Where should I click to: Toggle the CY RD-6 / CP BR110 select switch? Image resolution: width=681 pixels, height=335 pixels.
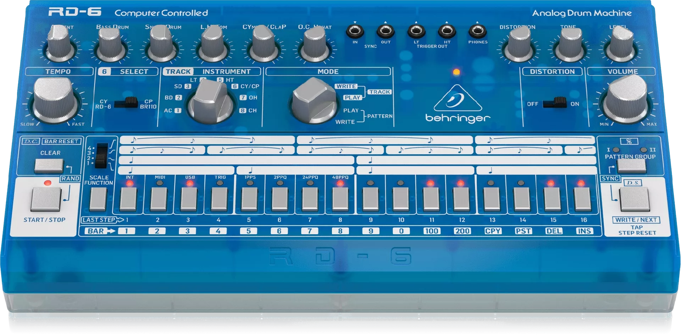tap(126, 103)
